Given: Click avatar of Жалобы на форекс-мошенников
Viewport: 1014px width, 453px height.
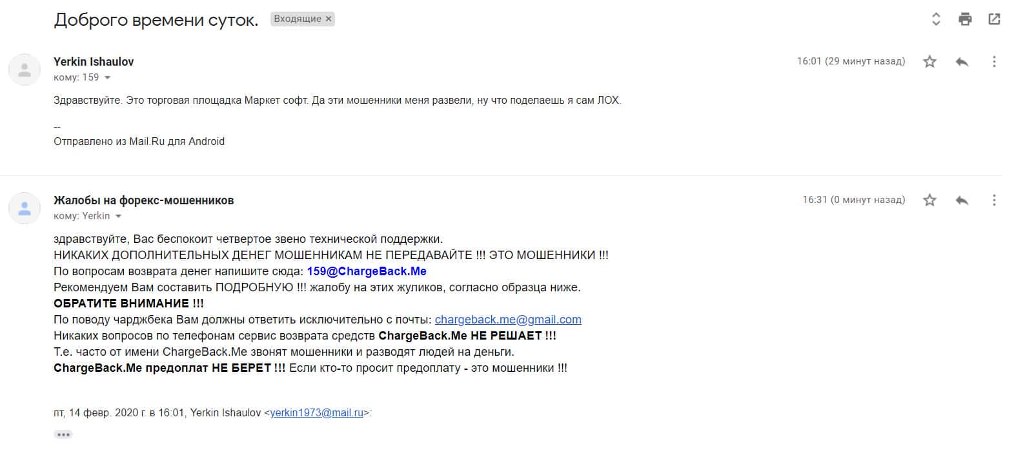Looking at the screenshot, I should coord(25,208).
